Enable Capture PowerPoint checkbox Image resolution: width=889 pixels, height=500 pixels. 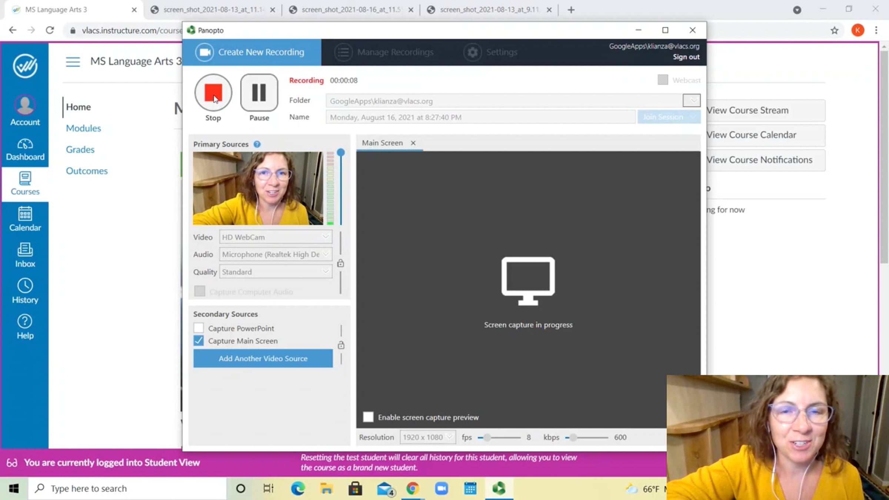(x=199, y=328)
